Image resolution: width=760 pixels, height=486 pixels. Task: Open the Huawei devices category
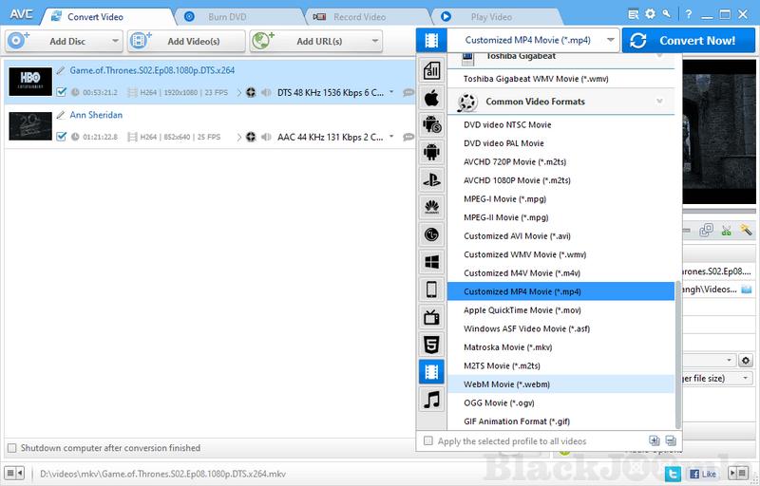click(431, 207)
